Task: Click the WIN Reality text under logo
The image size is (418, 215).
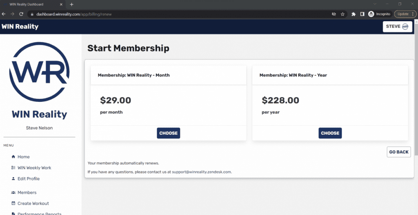Action: [x=40, y=114]
